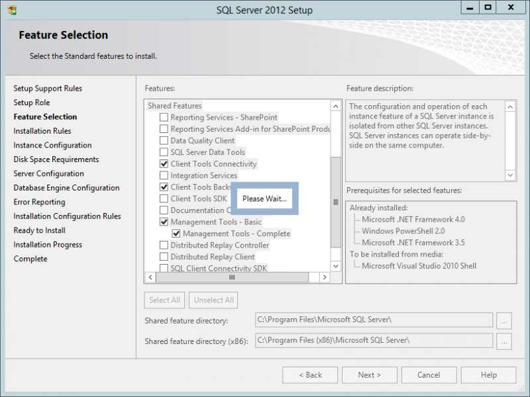The image size is (530, 397).
Task: Enable the Data Quality Client checkbox
Action: [164, 140]
